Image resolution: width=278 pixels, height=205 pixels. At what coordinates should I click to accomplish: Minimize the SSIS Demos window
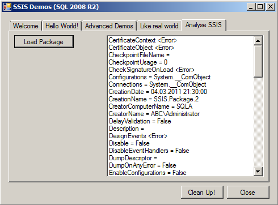(251, 7)
